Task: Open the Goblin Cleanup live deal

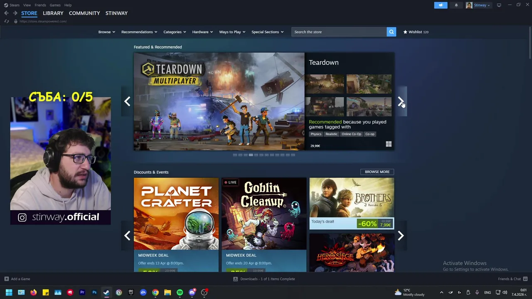Action: pos(264,225)
